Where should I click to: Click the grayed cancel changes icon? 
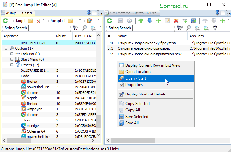pos(129,21)
